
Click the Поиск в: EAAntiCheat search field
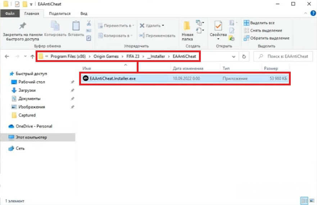[x=283, y=57]
